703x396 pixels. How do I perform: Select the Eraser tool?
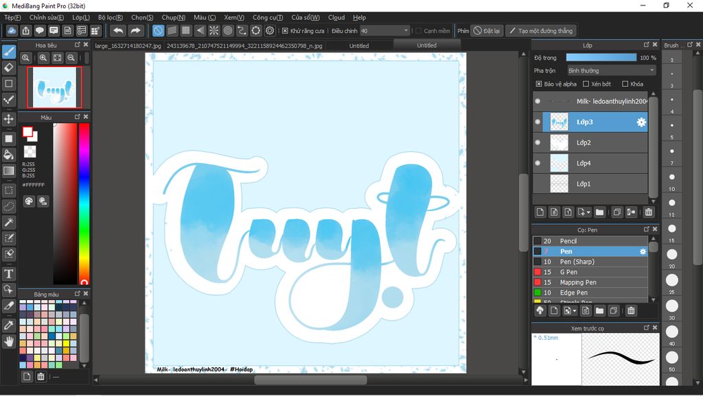pos(8,68)
